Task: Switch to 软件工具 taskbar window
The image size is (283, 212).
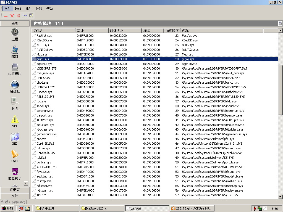Action: (57, 209)
